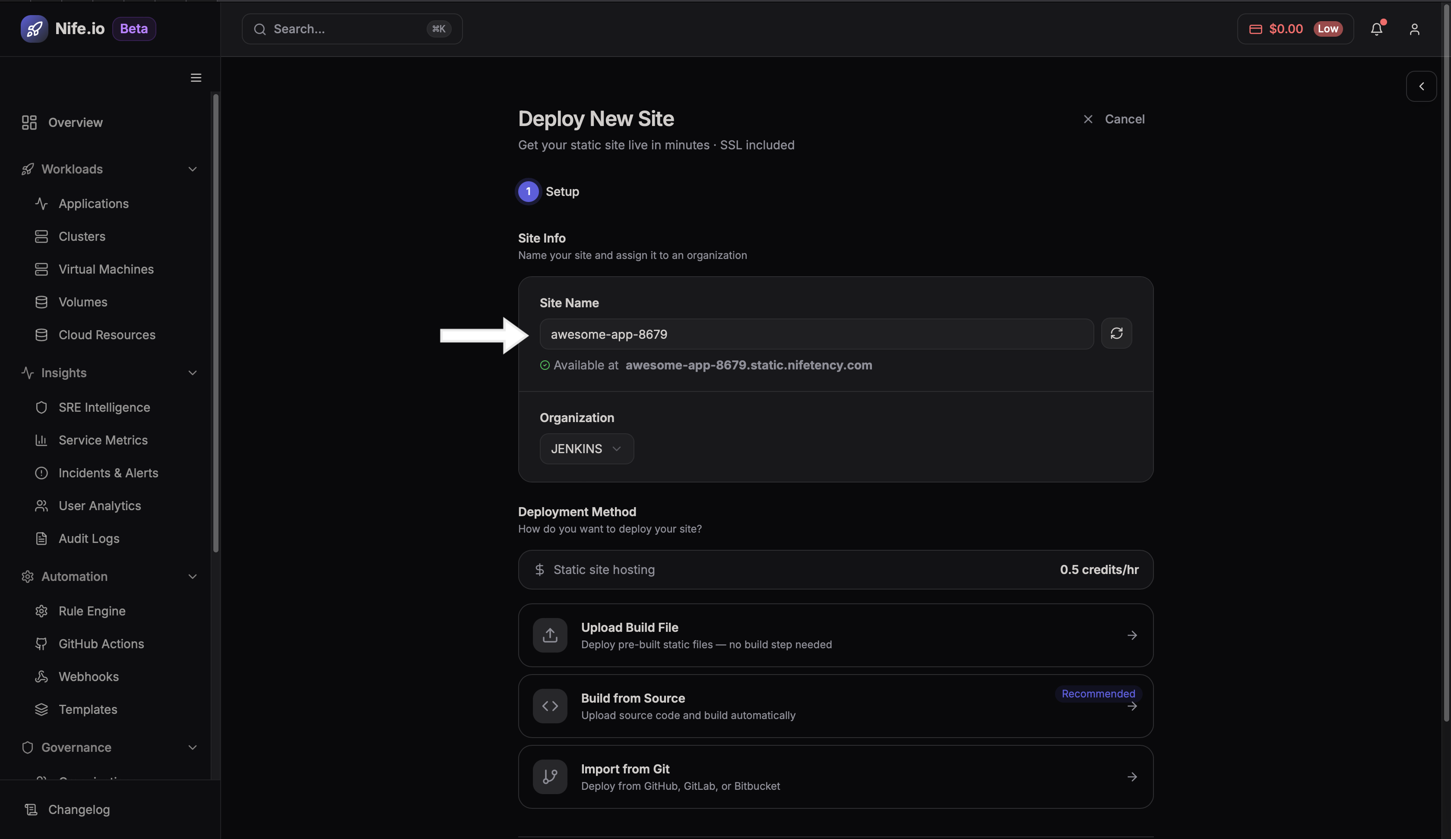Click the Nife.io rocket logo

(x=34, y=28)
